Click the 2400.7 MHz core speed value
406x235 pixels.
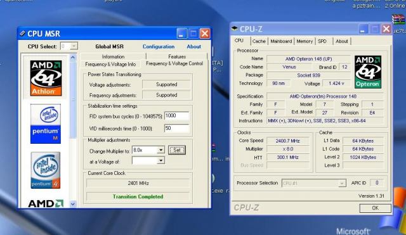coord(287,141)
